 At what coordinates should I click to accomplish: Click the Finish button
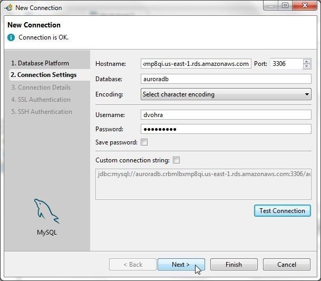[234, 265]
